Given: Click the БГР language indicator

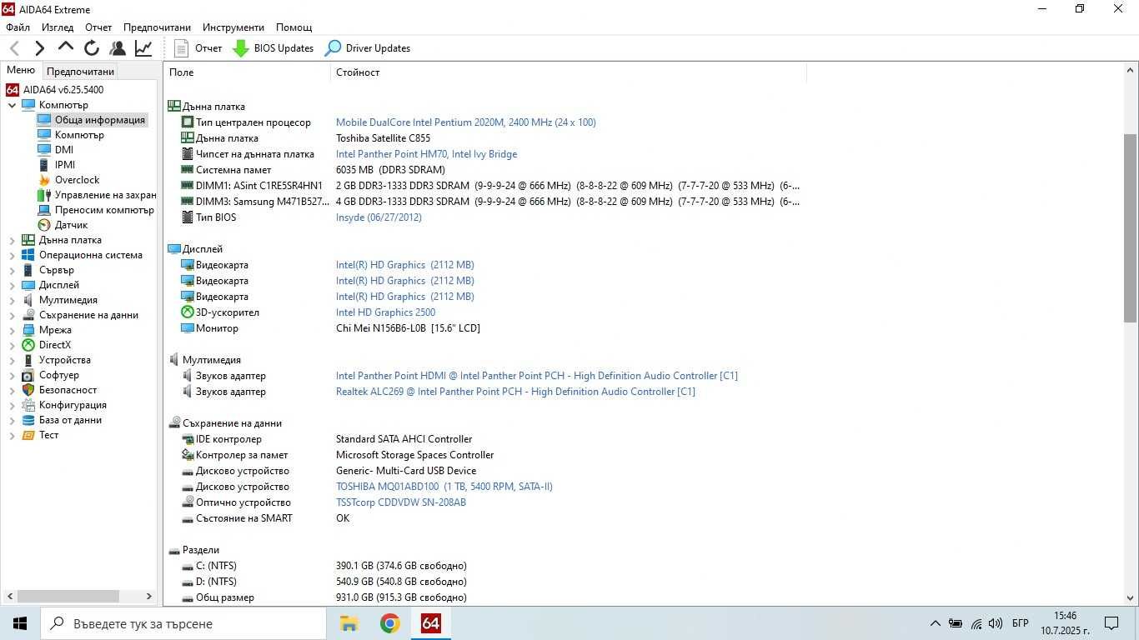Looking at the screenshot, I should (x=1020, y=623).
